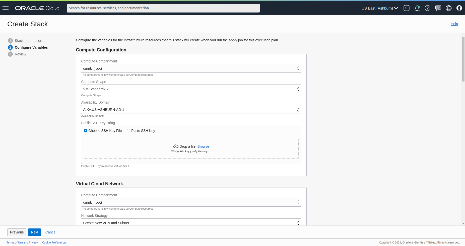
Task: Click 'SSH public key (.pub) file only.' text
Action: [x=189, y=151]
